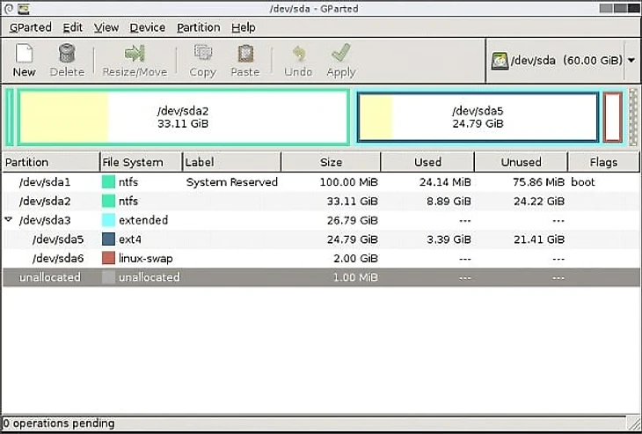Open the /dev/sda device selector dropdown
642x434 pixels.
631,62
